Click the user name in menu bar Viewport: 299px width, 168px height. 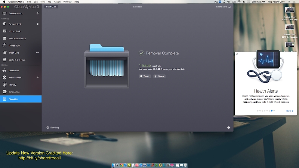(x=276, y=2)
